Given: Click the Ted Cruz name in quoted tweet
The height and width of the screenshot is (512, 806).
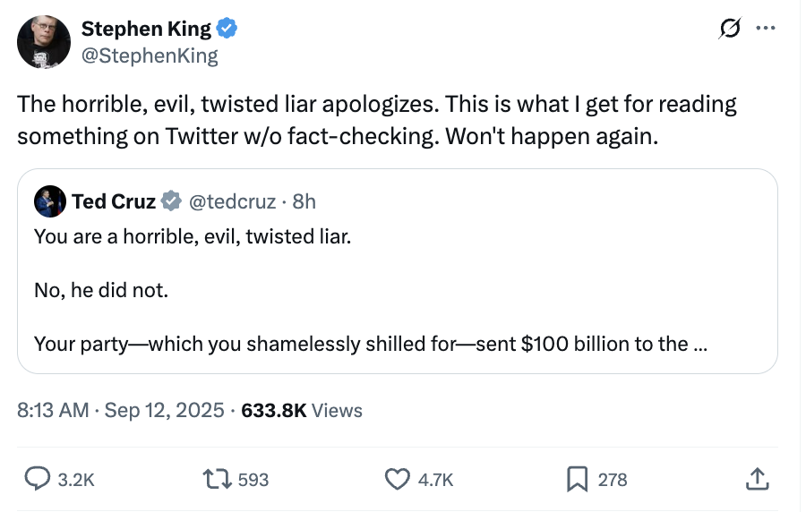Looking at the screenshot, I should pyautogui.click(x=114, y=201).
